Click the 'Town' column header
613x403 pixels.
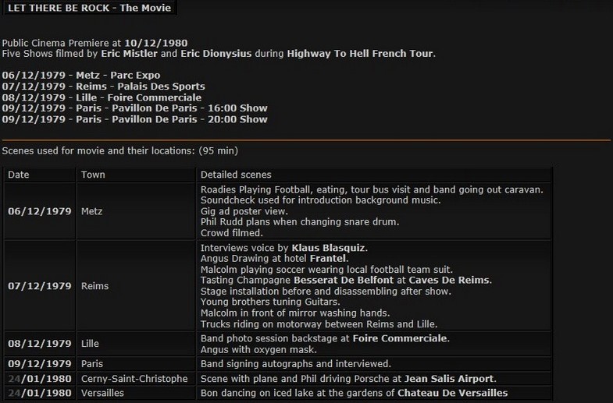pos(93,175)
